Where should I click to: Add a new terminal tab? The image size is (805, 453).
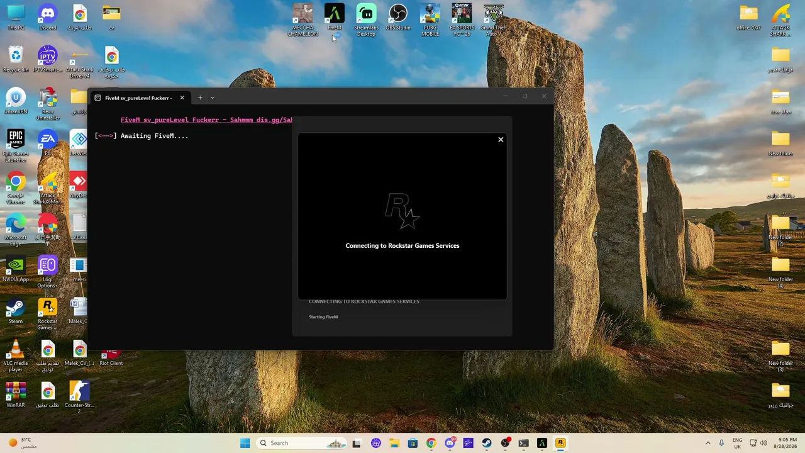point(200,98)
